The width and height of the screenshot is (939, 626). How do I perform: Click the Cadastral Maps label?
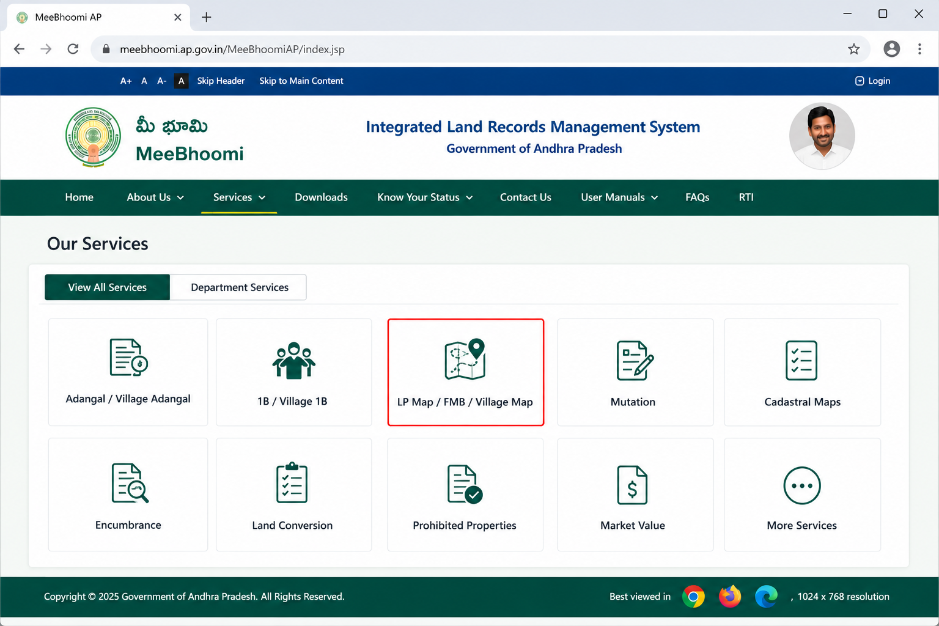(x=803, y=402)
